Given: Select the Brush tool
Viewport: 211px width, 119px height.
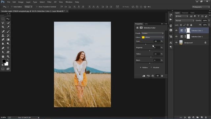Looking at the screenshot, I should point(8,31).
